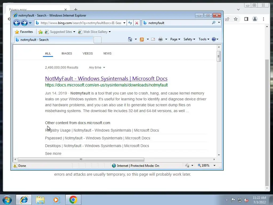The height and width of the screenshot is (205, 273).
Task: Expand the Print dropdown arrow
Action: 166,39
